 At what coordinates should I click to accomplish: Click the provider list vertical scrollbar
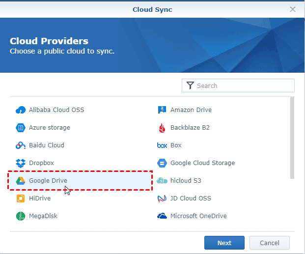coord(292,138)
